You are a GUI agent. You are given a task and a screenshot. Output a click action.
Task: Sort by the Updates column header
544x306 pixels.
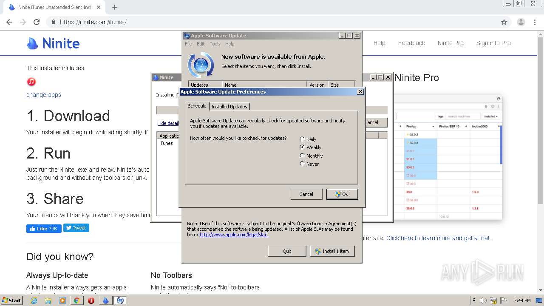pyautogui.click(x=205, y=85)
